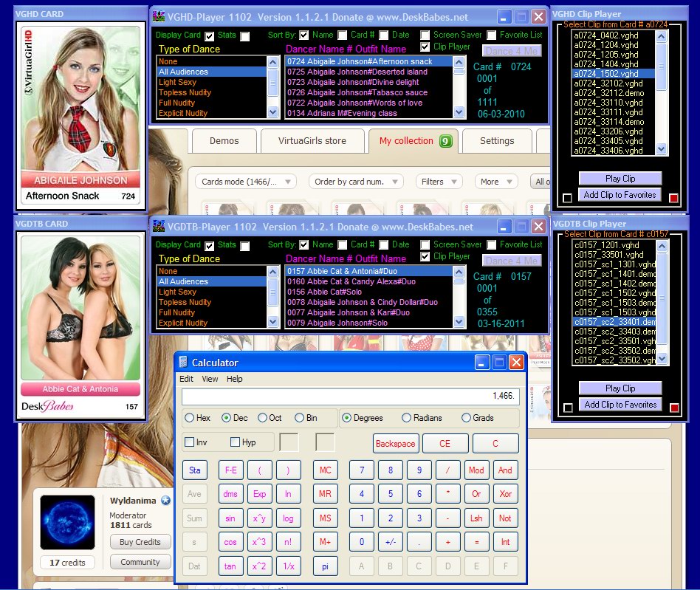Image resolution: width=700 pixels, height=590 pixels.
Task: Expand the Filters dropdown
Action: pos(439,182)
